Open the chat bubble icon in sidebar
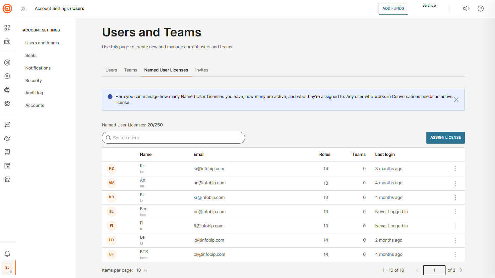Screen dimensions: 495x278 (x=7, y=76)
